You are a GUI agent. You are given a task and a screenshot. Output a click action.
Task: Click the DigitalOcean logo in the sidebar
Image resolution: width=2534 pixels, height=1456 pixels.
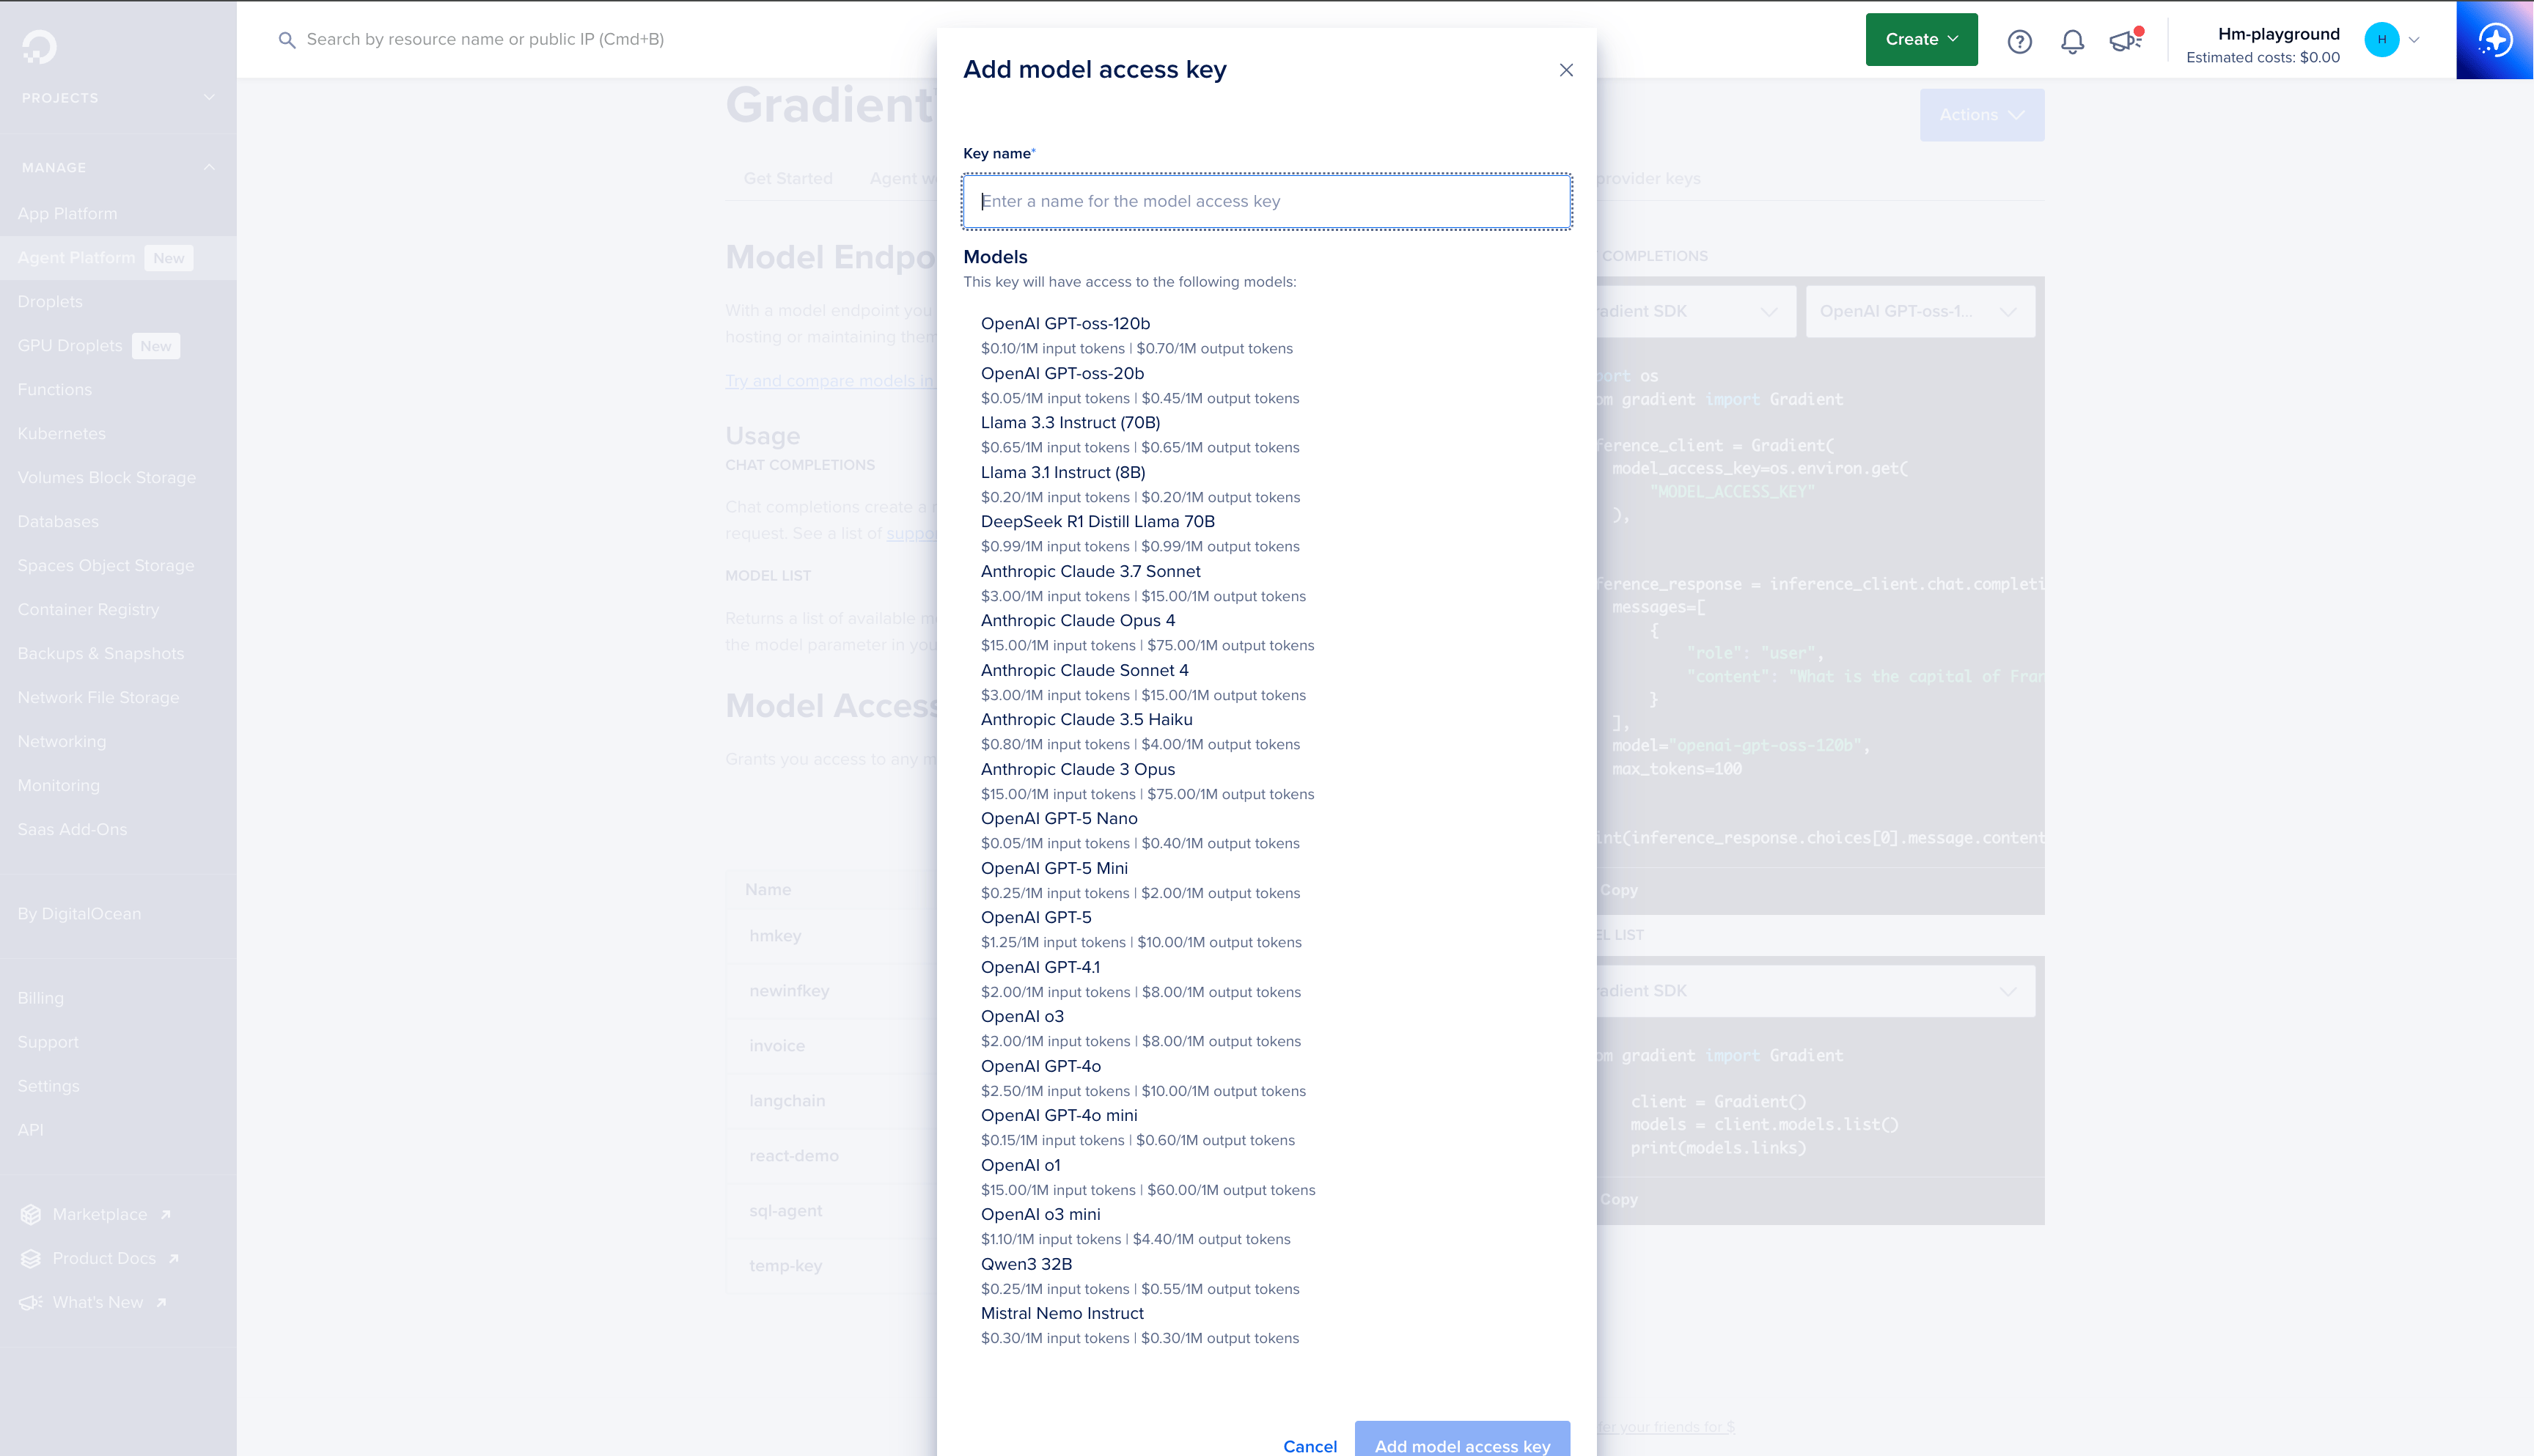point(39,46)
